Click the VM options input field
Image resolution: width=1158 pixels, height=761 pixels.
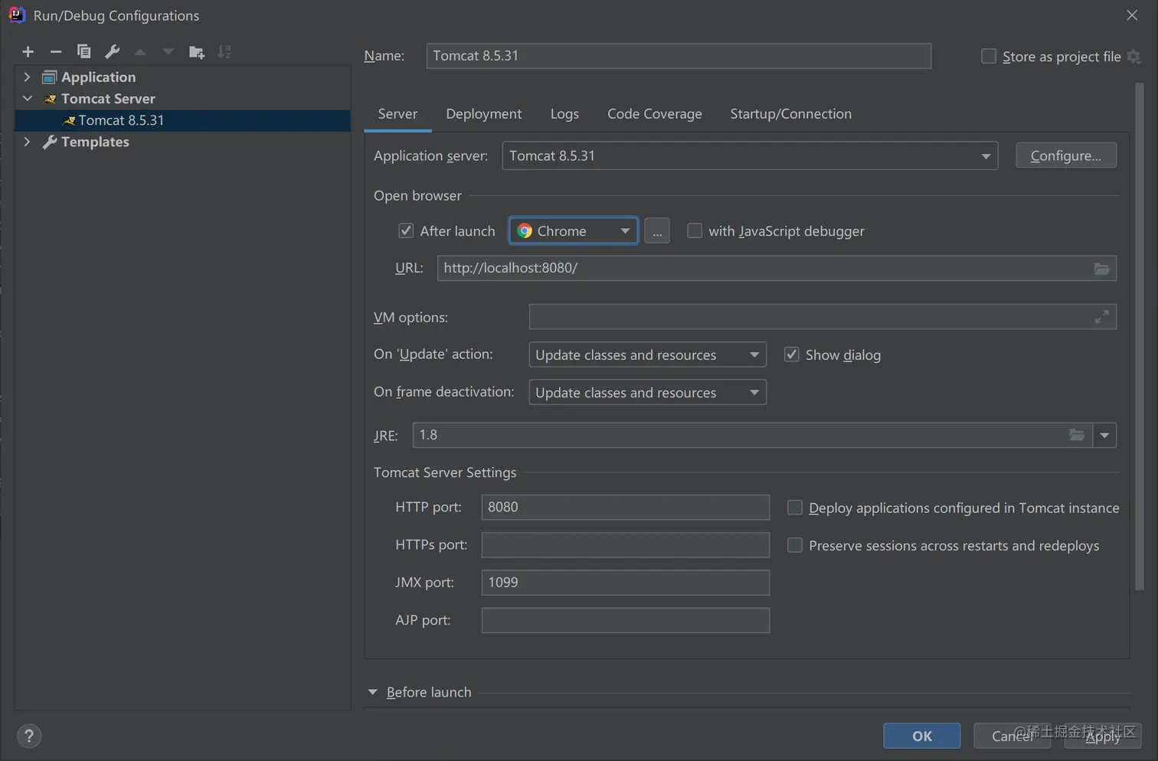823,317
